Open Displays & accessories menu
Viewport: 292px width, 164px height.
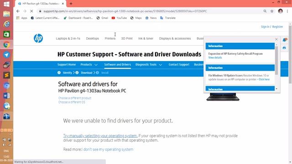coord(175,38)
